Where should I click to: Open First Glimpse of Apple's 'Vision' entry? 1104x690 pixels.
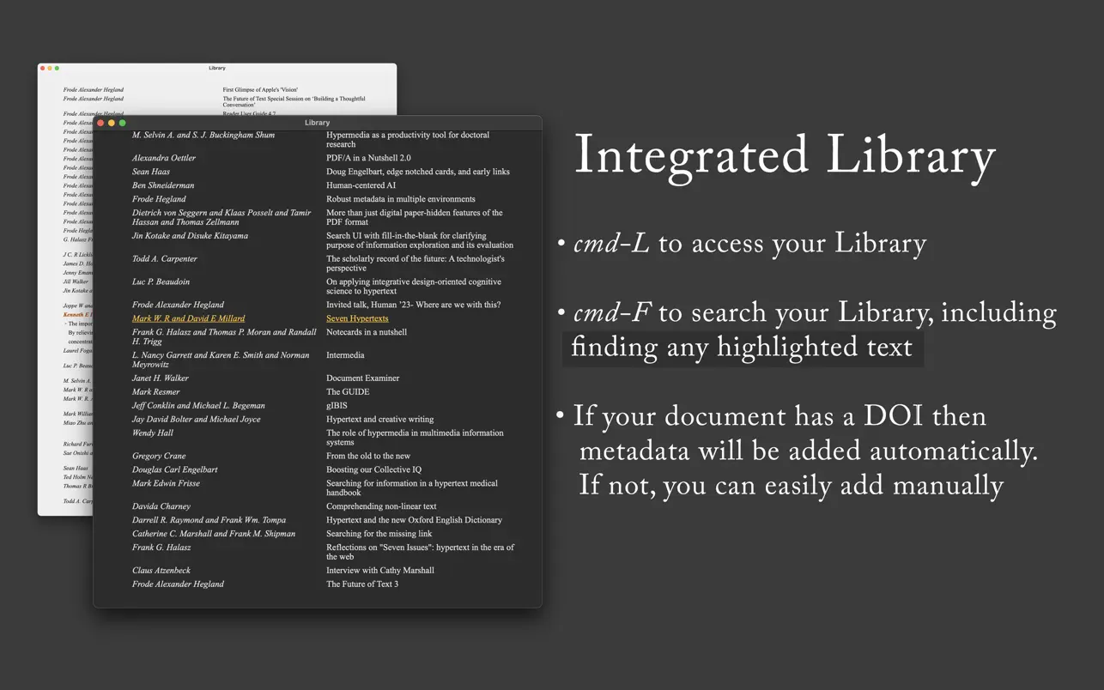(x=260, y=89)
